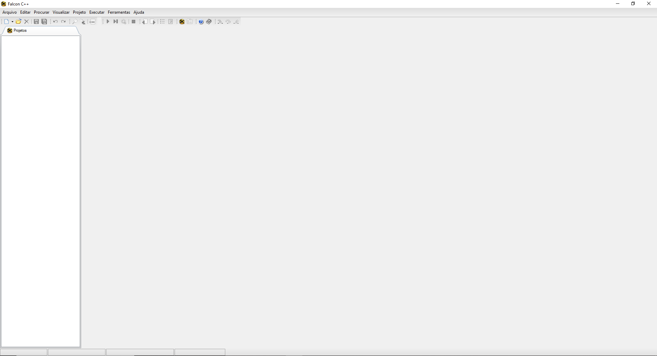This screenshot has width=657, height=356.
Task: Open the Visualizar menu
Action: [61, 12]
